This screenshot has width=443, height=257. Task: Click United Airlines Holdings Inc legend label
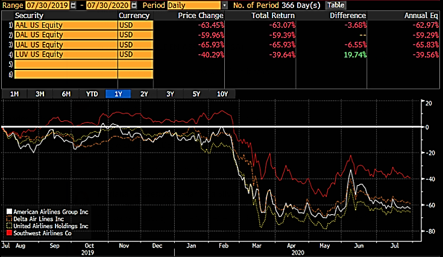(51, 226)
